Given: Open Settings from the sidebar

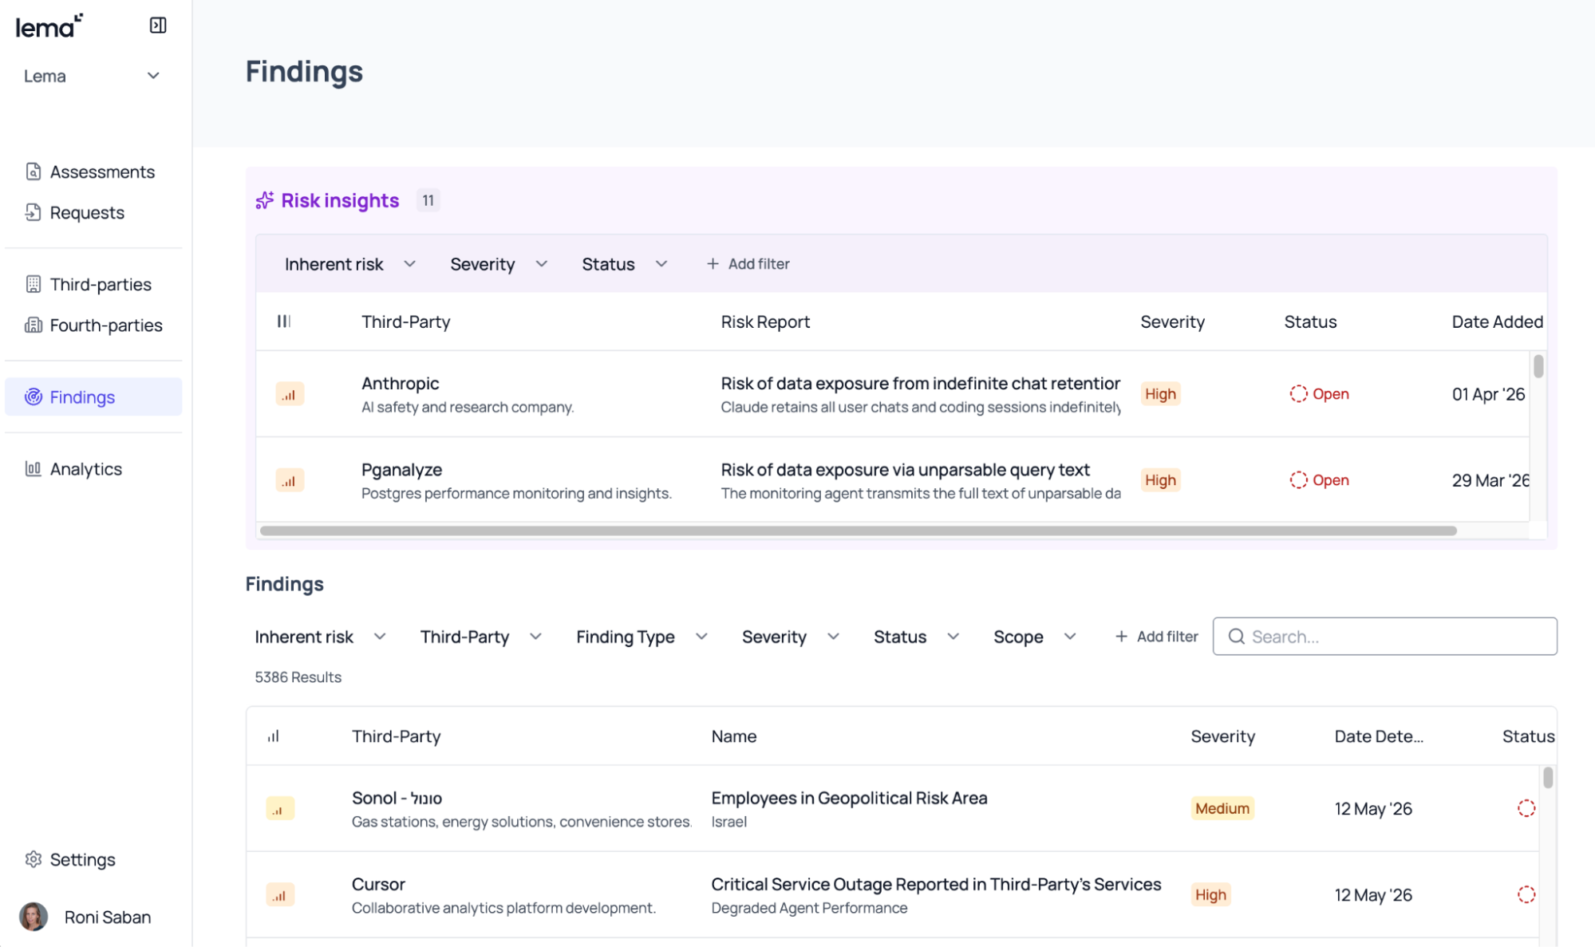Looking at the screenshot, I should click(93, 859).
